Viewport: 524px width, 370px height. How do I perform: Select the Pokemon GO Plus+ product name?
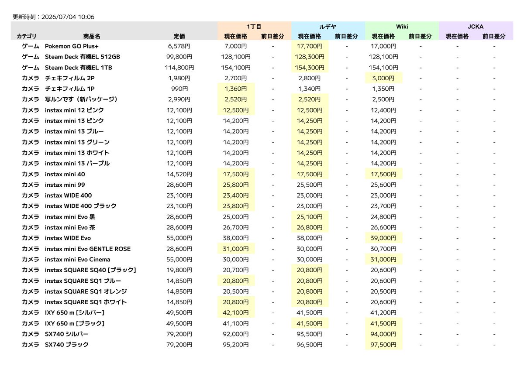pos(72,46)
